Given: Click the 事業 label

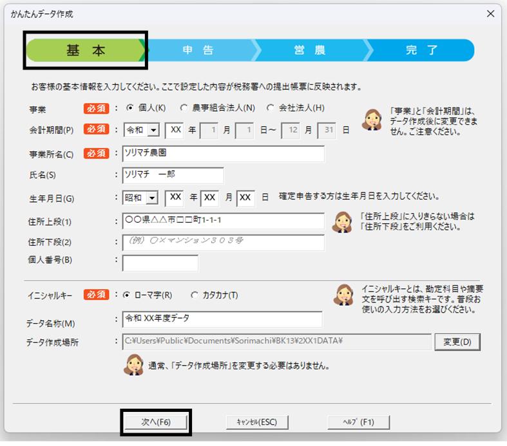Looking at the screenshot, I should point(37,109).
